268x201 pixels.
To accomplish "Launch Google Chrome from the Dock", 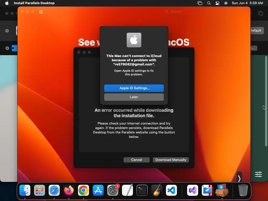I will pyautogui.click(x=83, y=190).
